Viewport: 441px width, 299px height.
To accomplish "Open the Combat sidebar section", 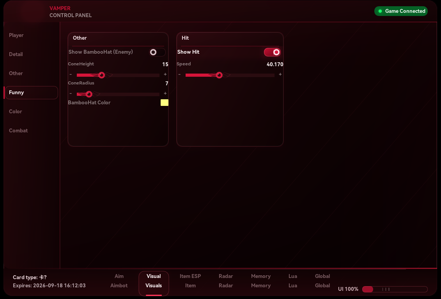I will pos(32,131).
